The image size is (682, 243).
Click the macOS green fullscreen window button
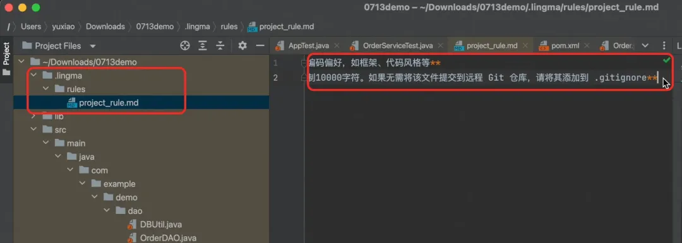pyautogui.click(x=36, y=8)
